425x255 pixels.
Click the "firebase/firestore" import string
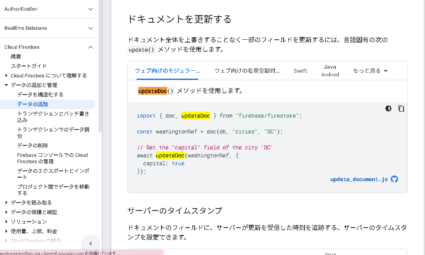pos(267,116)
